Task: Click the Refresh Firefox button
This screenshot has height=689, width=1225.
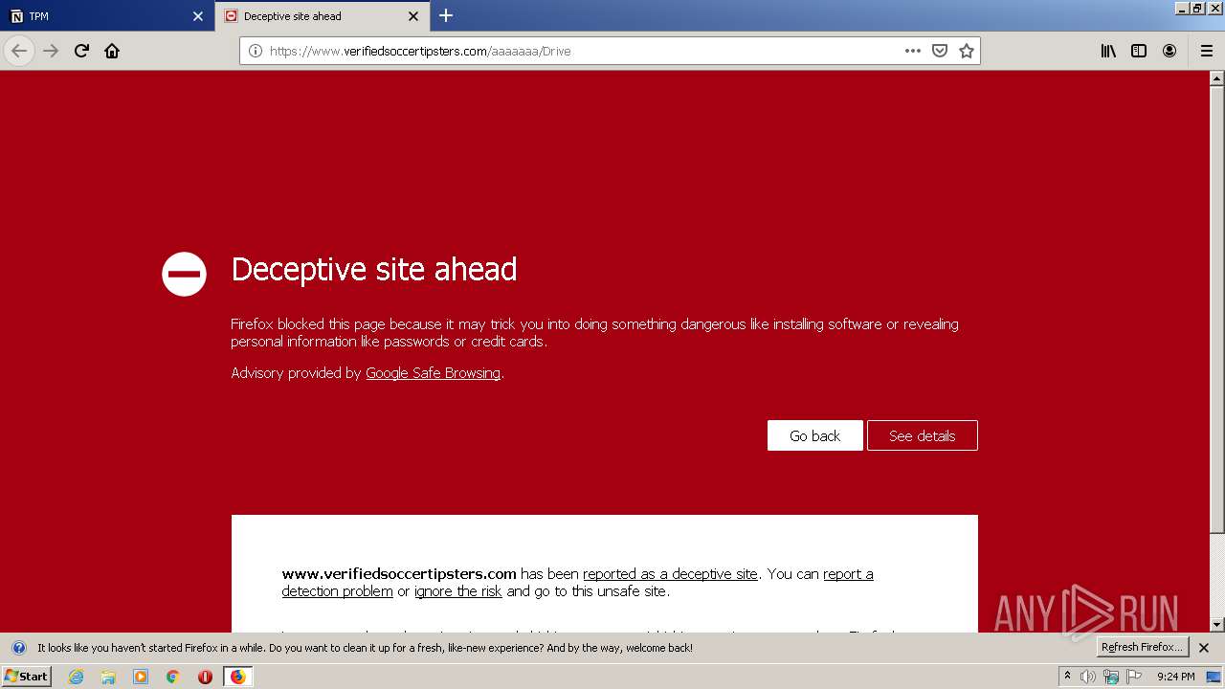Action: pos(1143,647)
